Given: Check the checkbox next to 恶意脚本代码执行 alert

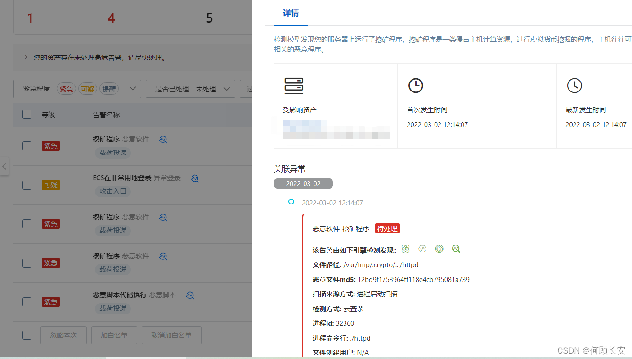Looking at the screenshot, I should point(27,302).
